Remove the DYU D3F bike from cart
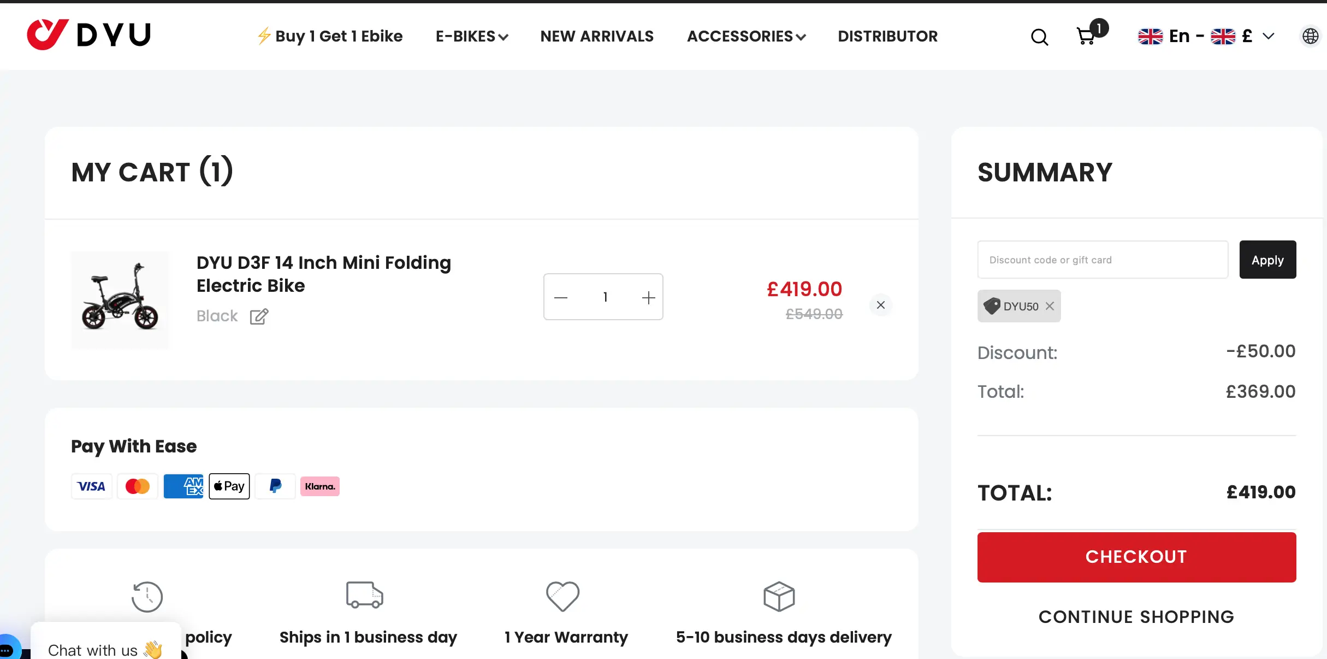This screenshot has width=1327, height=659. [x=880, y=305]
